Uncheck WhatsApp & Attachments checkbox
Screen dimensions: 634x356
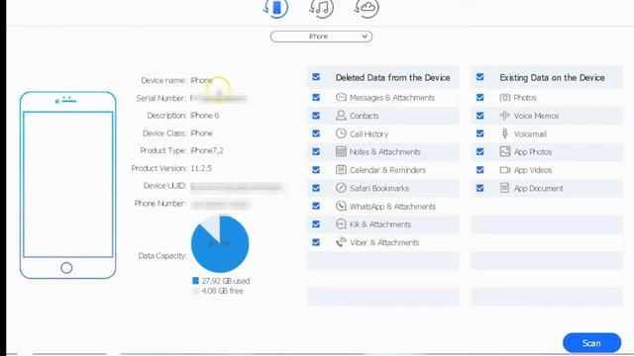[x=316, y=206]
